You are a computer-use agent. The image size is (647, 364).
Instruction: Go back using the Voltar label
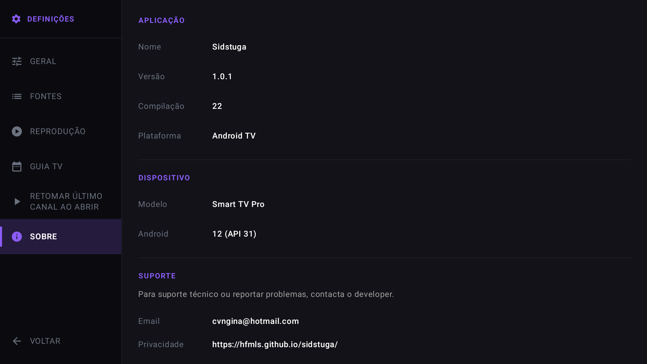45,341
